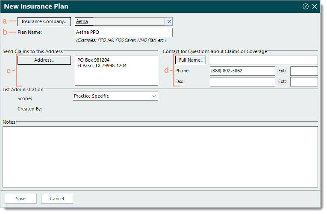Click inside the Notes text area
The width and height of the screenshot is (327, 214).
160,157
